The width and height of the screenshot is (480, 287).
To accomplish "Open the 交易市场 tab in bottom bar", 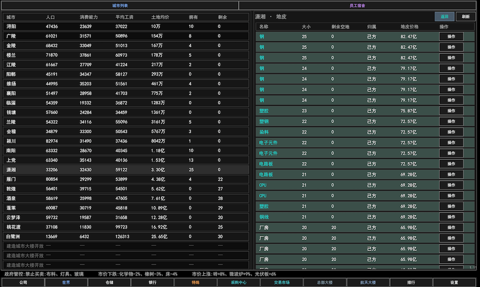I will tap(282, 282).
